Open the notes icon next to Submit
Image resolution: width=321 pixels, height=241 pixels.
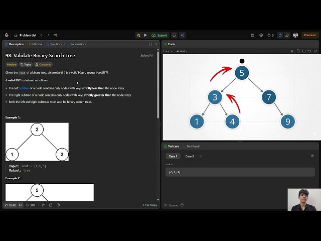174,35
